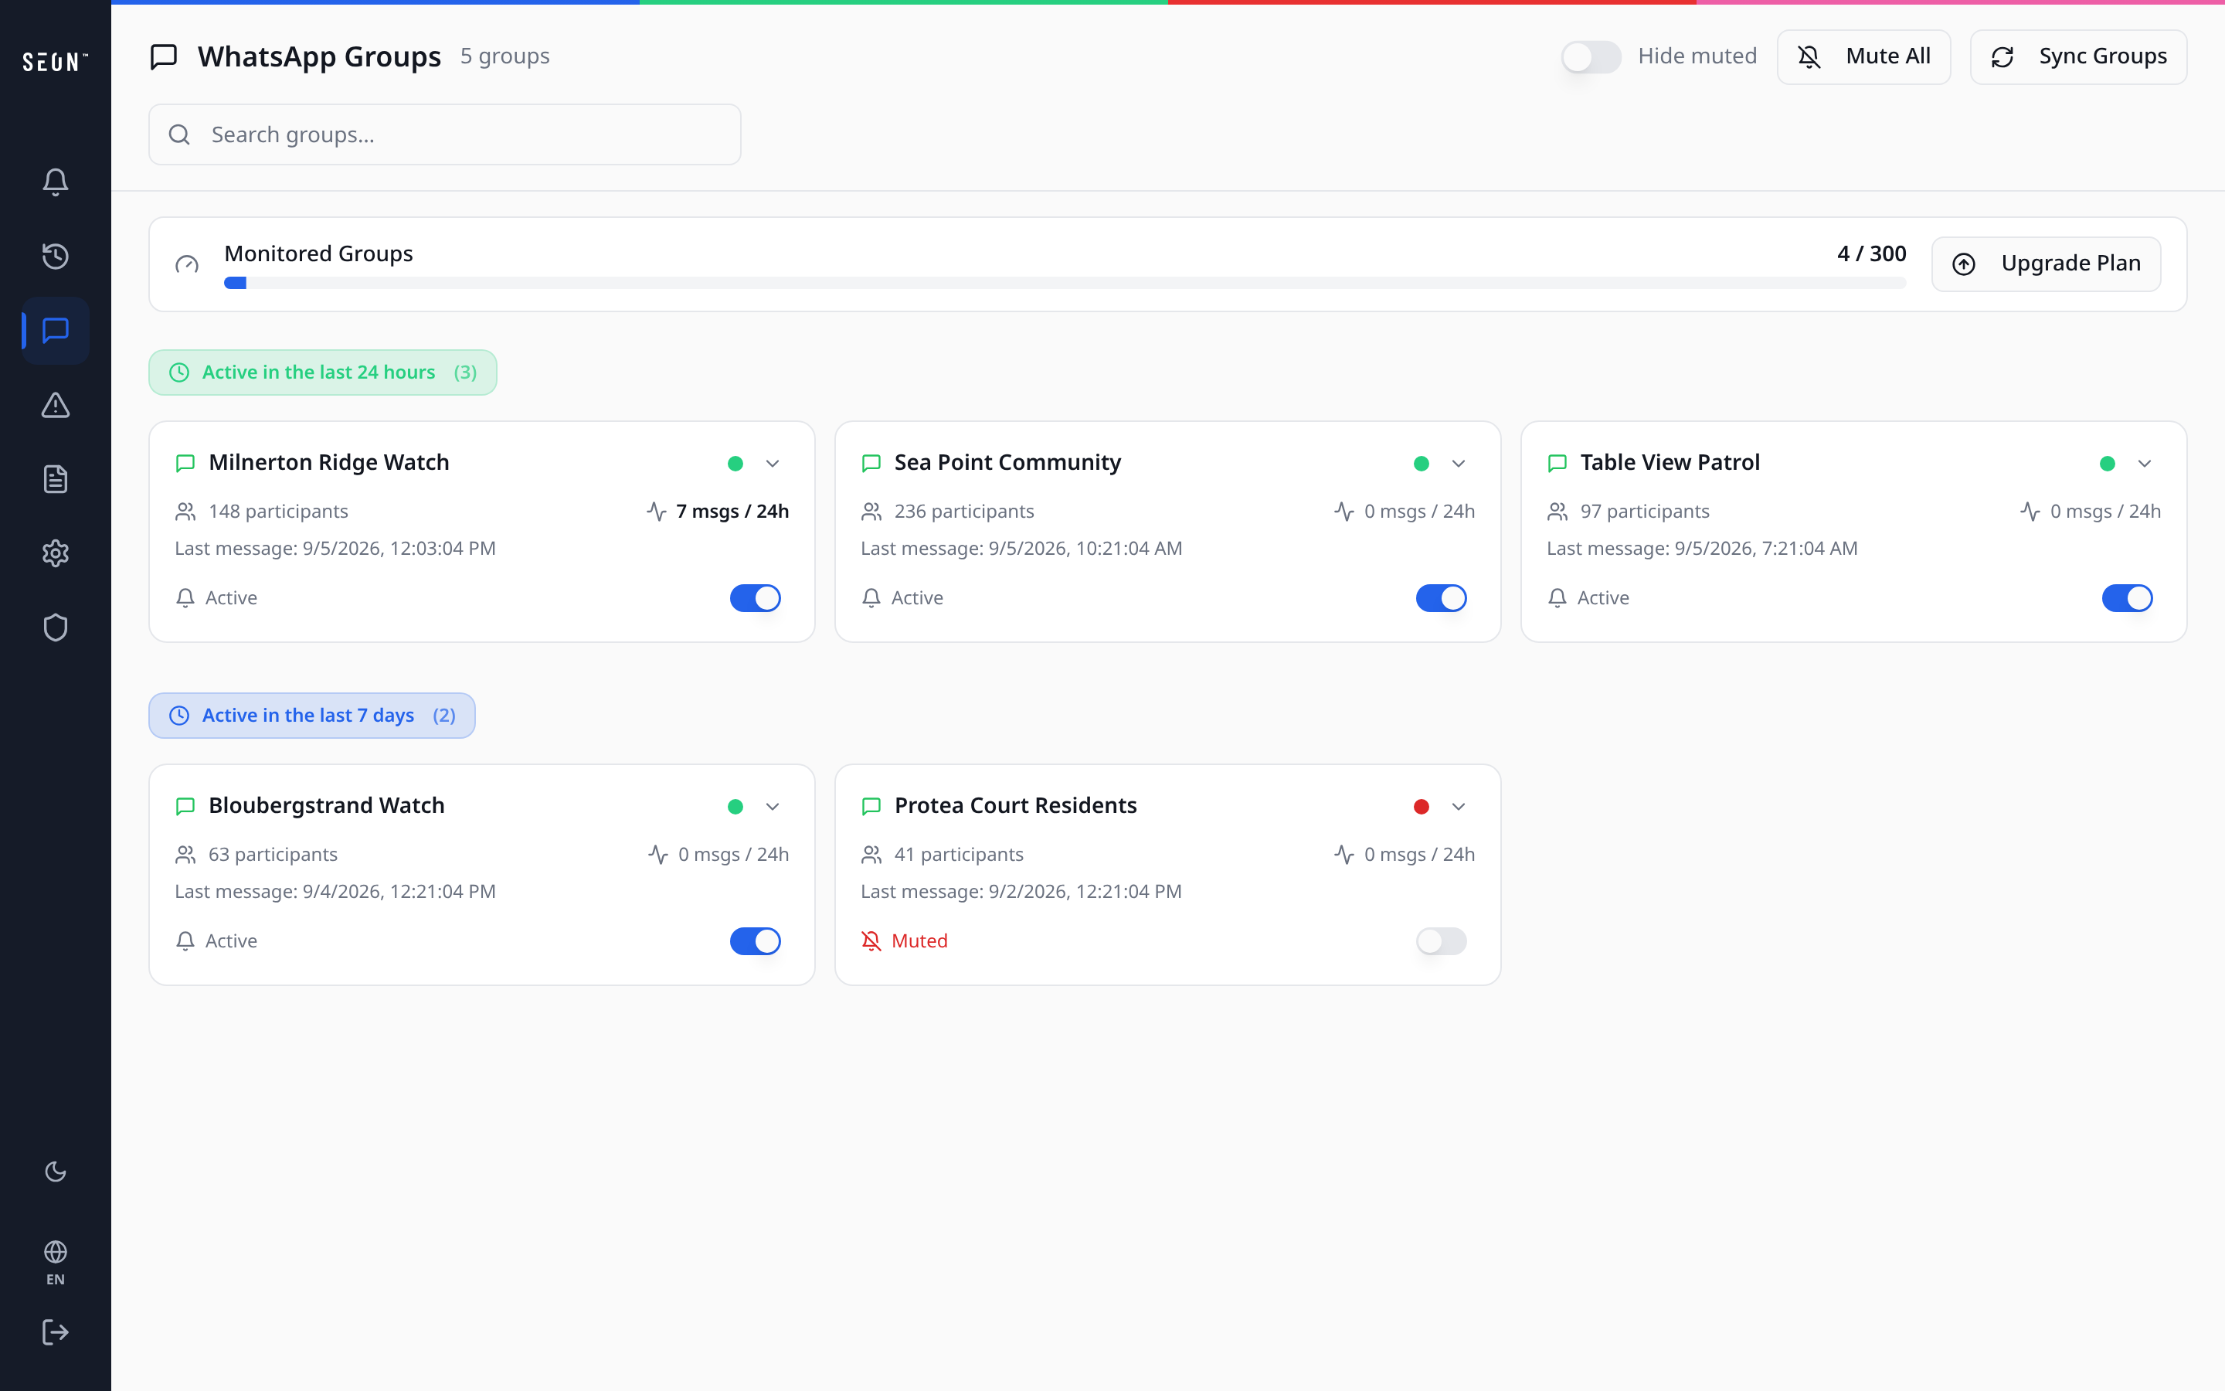The height and width of the screenshot is (1391, 2225).
Task: Click the bell icon on Table View Patrol
Action: tap(1557, 598)
